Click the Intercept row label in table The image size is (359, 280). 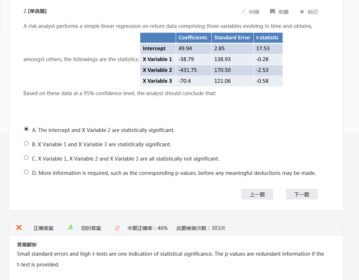pyautogui.click(x=154, y=48)
